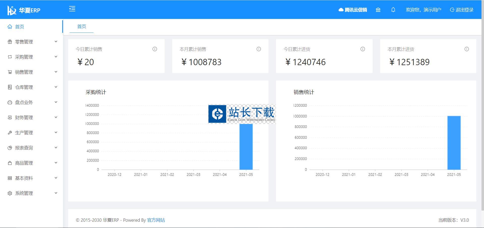Click the bank building icon in header
Viewport: 484px width, 228px height.
tap(378, 10)
